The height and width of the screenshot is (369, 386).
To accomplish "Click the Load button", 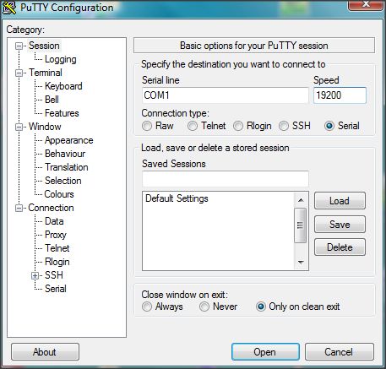I will click(x=340, y=201).
